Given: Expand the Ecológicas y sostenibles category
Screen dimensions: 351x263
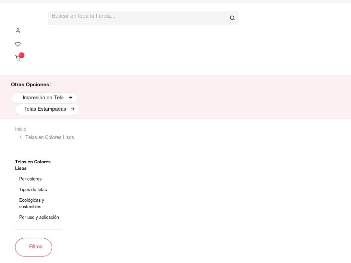Looking at the screenshot, I should (32, 203).
